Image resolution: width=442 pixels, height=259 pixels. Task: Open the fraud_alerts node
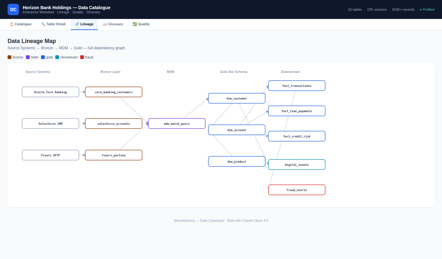point(297,190)
